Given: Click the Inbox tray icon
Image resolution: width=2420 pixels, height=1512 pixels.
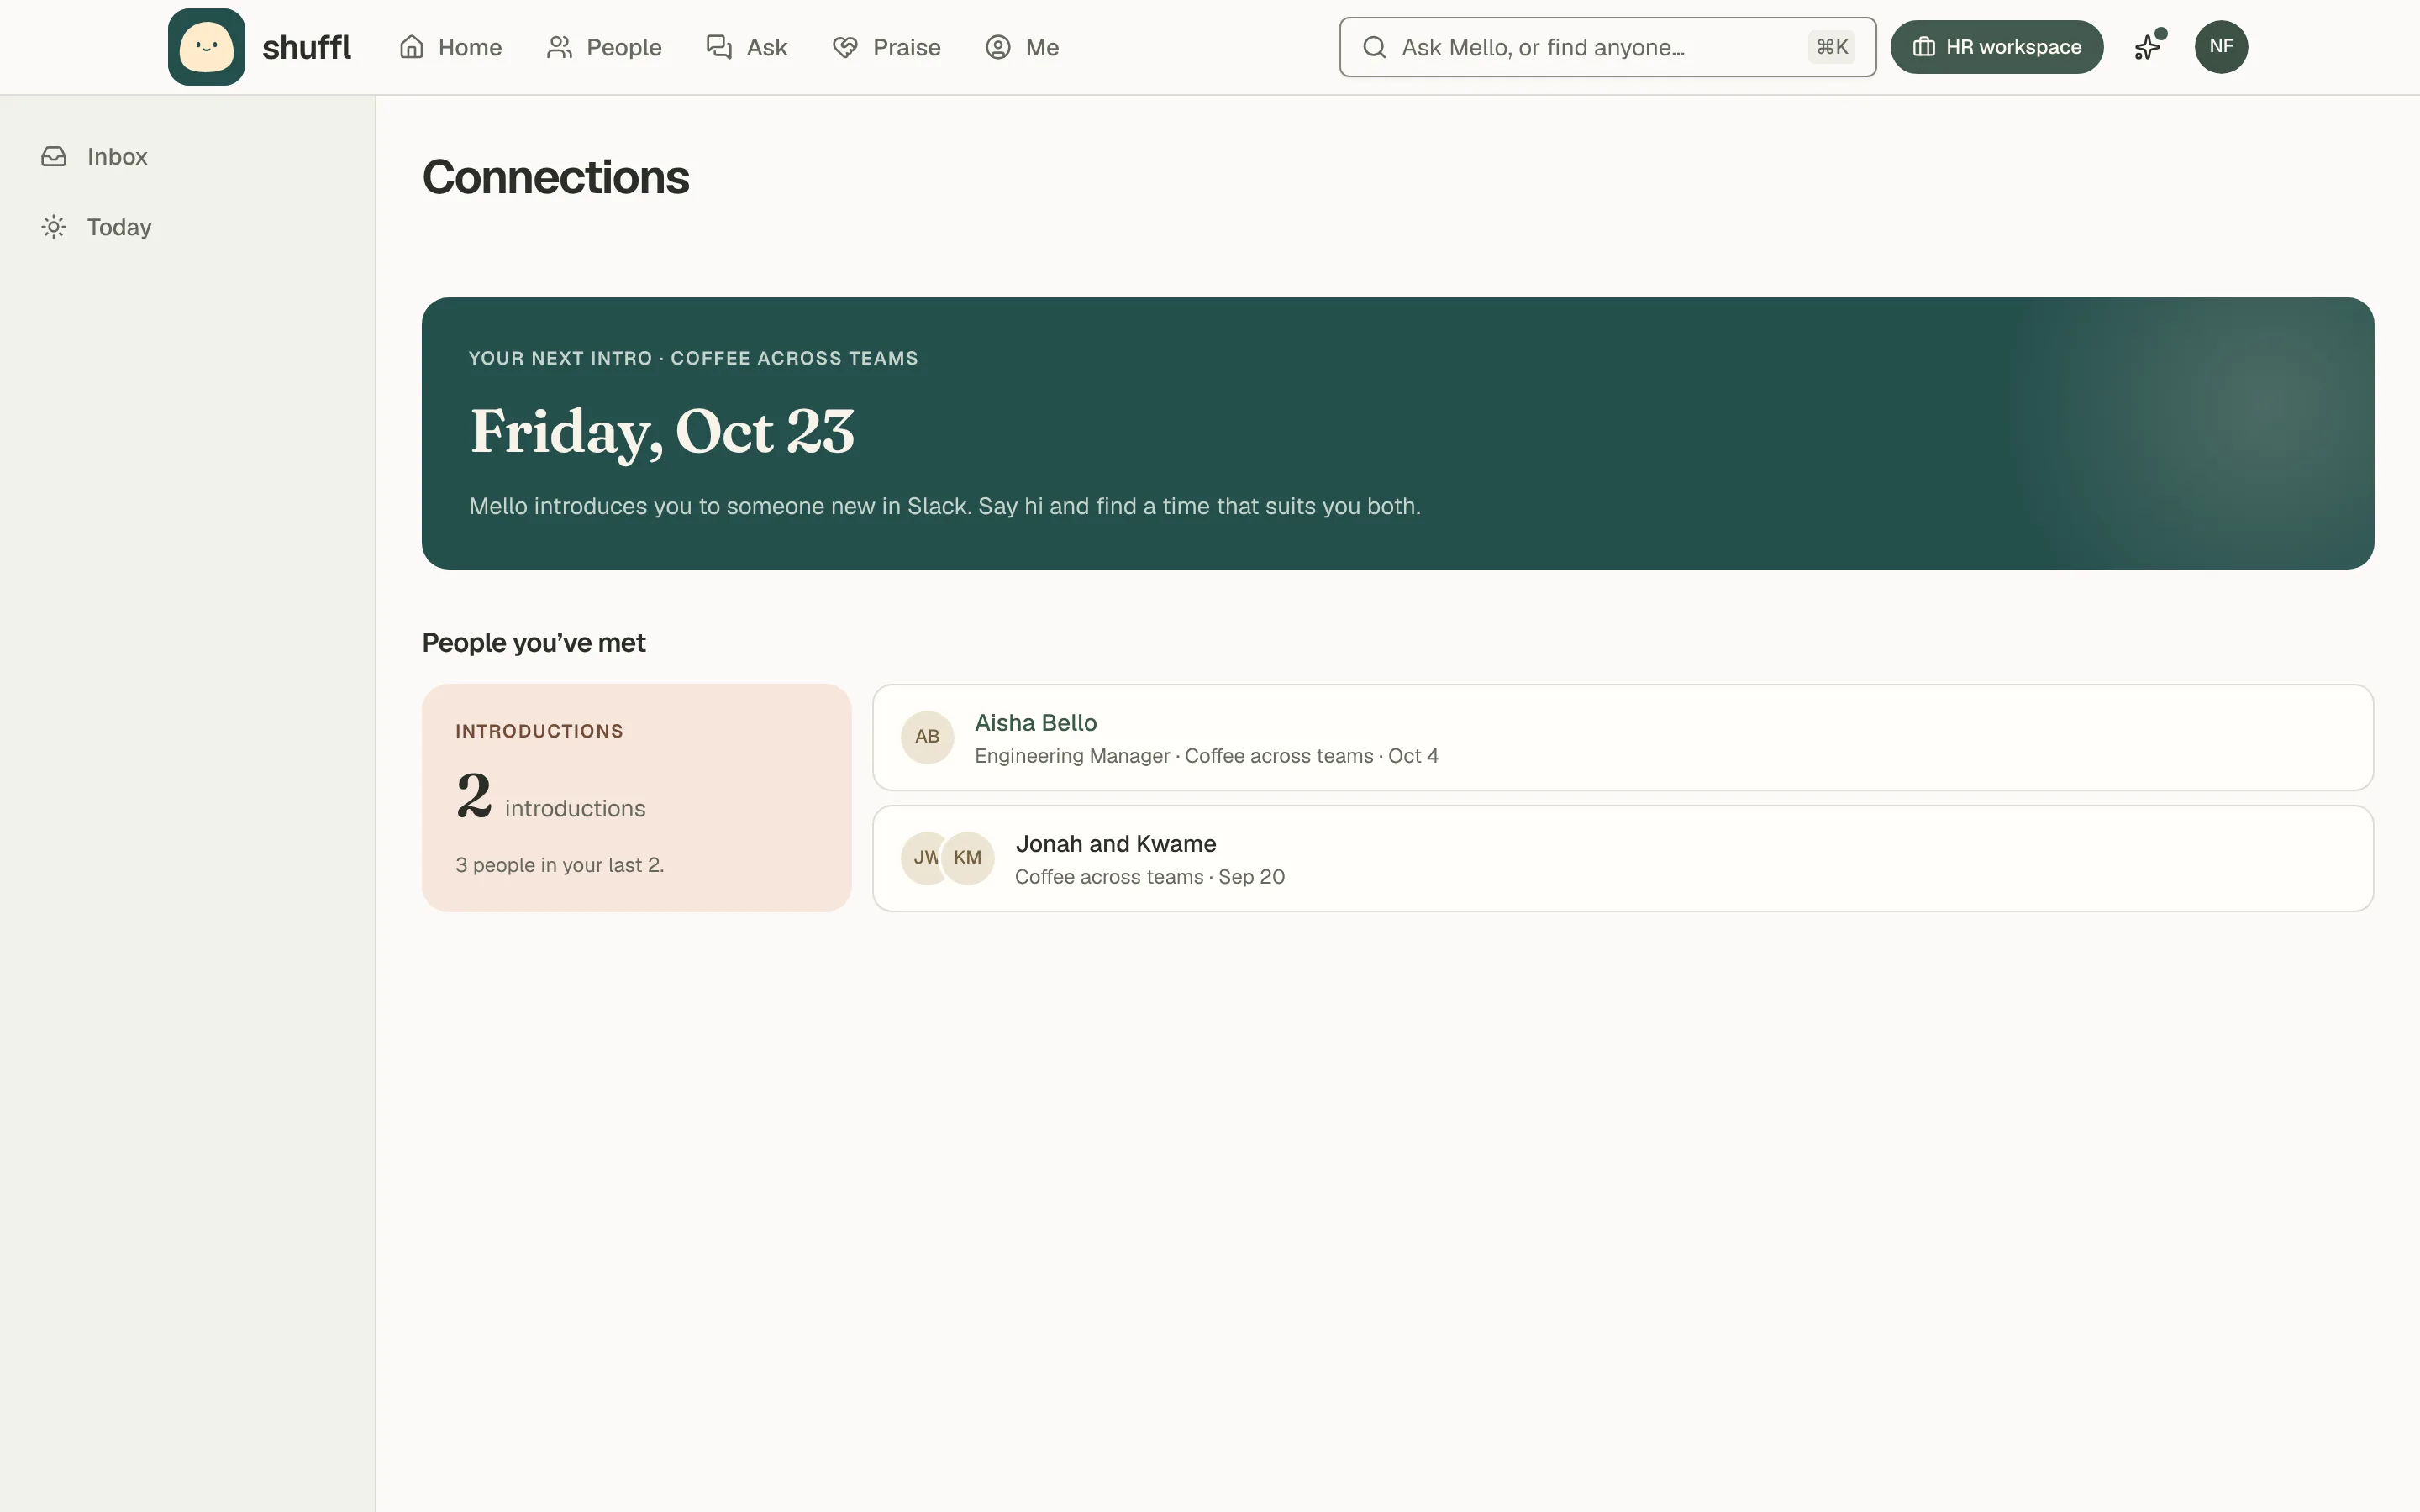Looking at the screenshot, I should (54, 157).
